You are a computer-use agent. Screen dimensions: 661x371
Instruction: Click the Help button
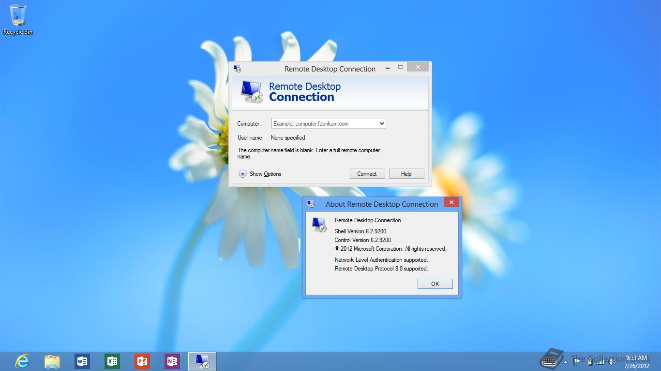(406, 174)
